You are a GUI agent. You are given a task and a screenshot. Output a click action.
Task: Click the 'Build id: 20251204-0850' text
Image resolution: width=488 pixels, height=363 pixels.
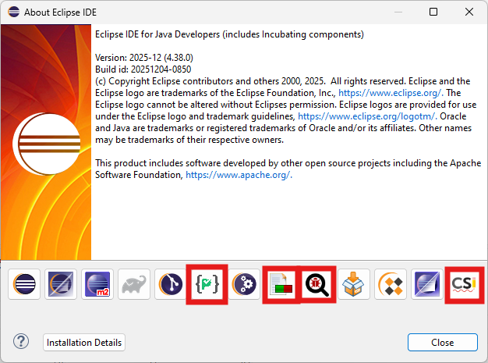(143, 69)
